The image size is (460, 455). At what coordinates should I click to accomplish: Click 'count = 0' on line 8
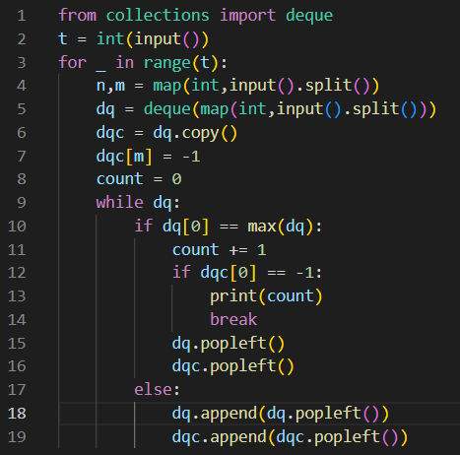click(x=139, y=179)
